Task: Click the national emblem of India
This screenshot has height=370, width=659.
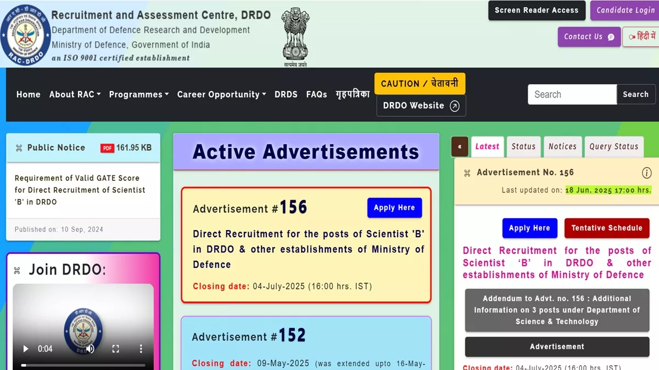Action: [295, 36]
